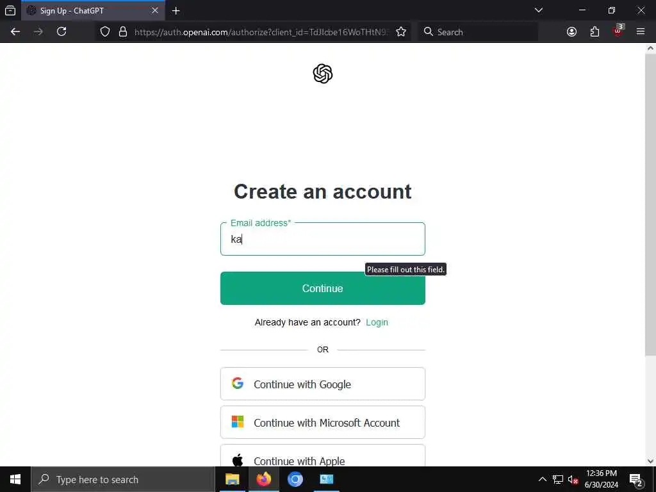Open a new tab with plus button
Viewport: 656px width, 492px height.
[x=176, y=11]
